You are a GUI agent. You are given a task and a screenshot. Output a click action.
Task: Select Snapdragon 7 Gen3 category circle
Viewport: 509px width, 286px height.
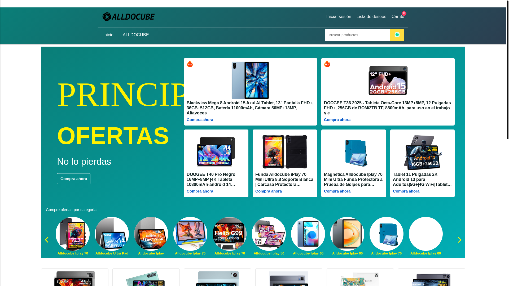point(73,234)
